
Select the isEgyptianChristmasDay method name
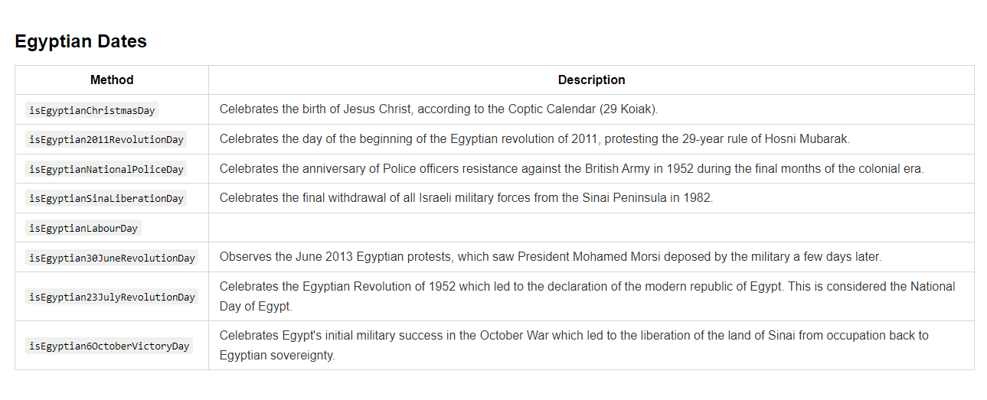click(92, 110)
